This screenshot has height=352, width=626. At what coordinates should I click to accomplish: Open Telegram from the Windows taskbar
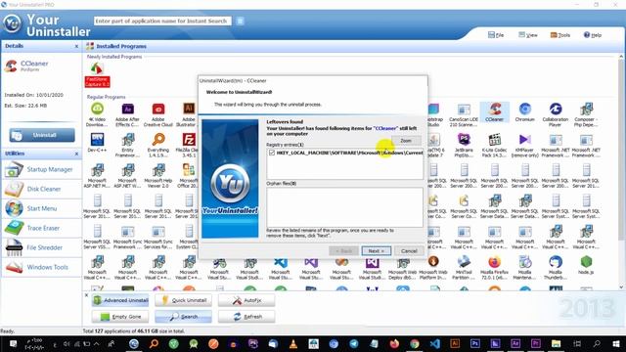[354, 343]
